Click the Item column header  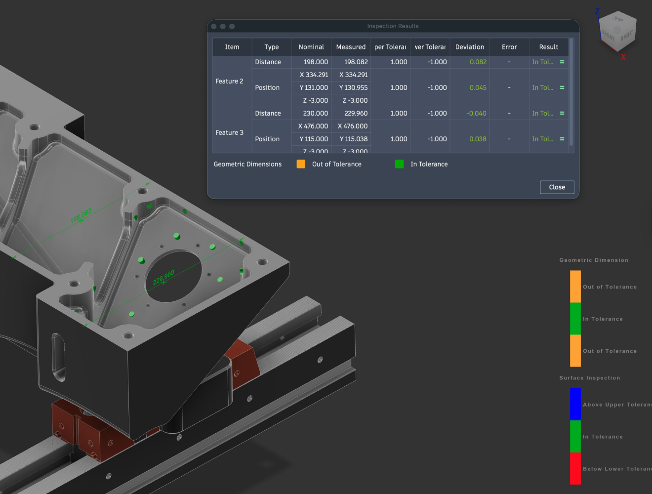(232, 47)
